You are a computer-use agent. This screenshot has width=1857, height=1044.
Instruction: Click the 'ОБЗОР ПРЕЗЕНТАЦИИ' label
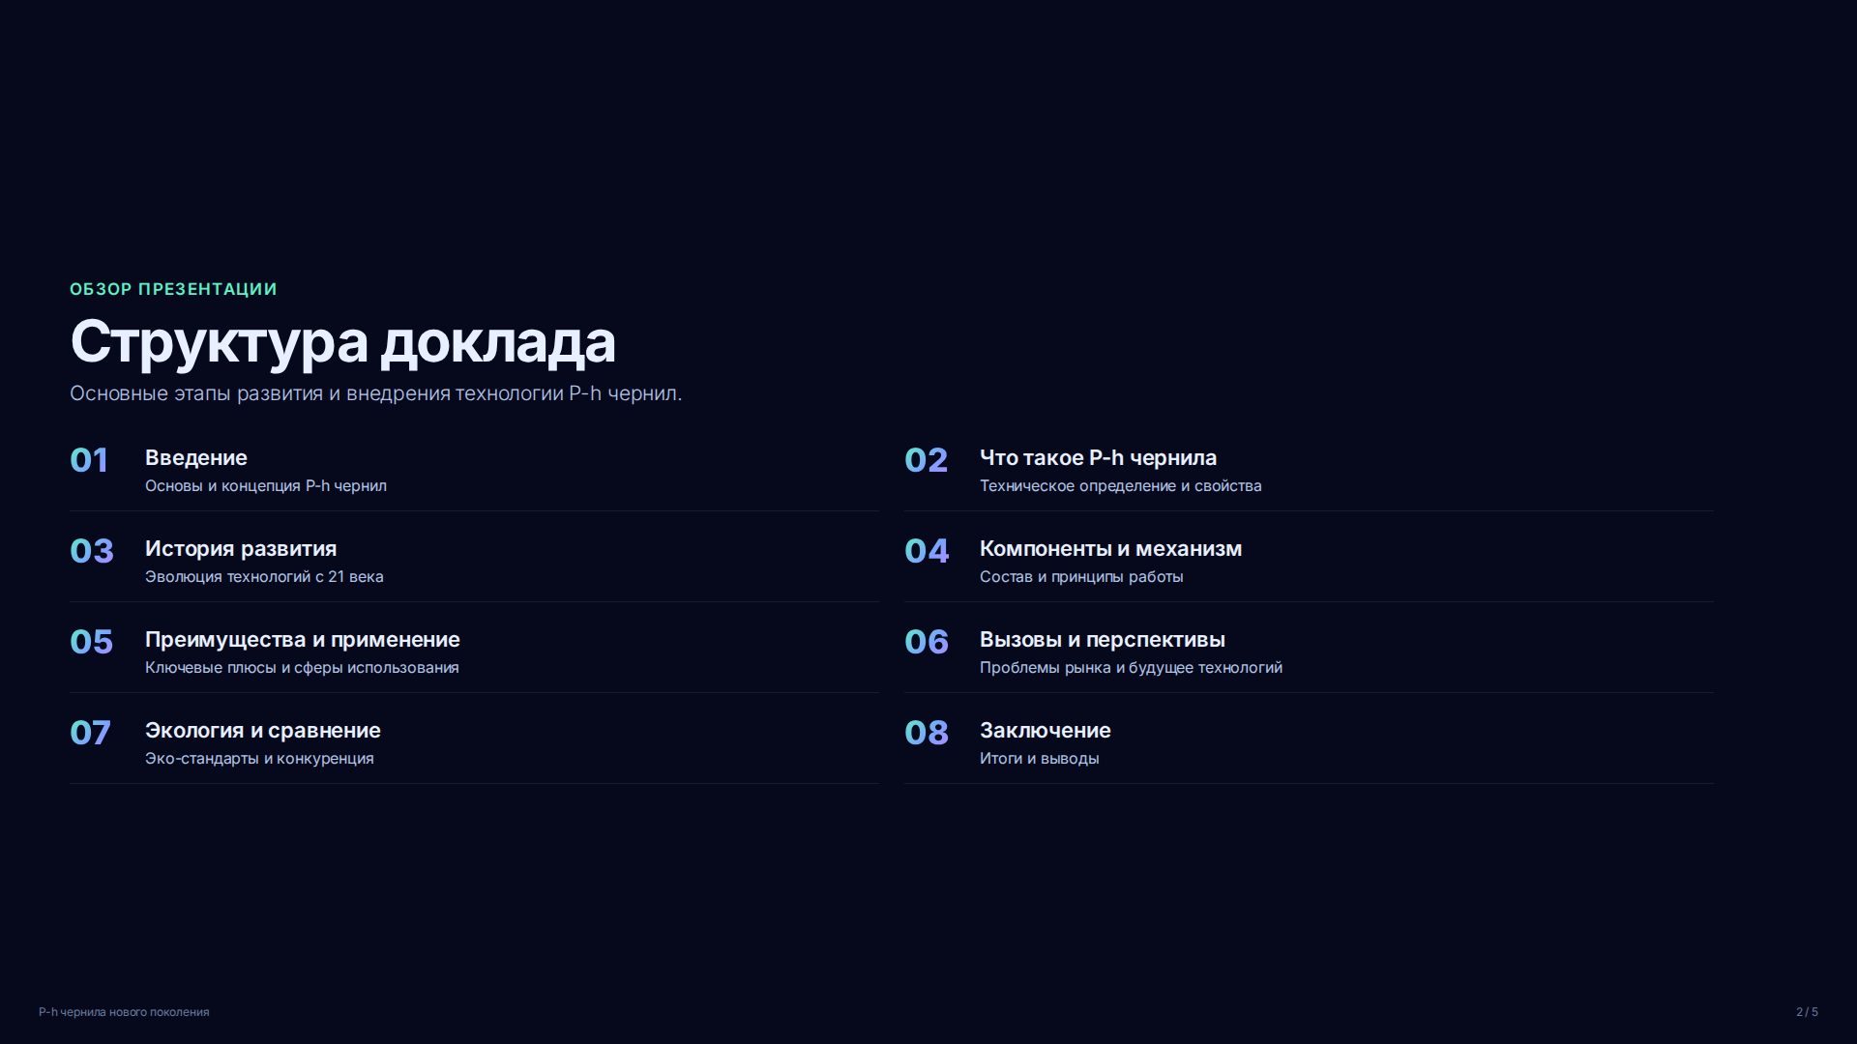coord(173,289)
